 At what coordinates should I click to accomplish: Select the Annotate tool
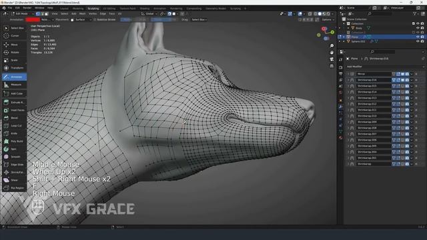14,77
